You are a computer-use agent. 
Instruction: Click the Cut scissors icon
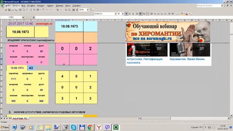(x=31, y=10)
